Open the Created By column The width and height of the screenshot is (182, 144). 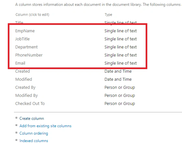[25, 87]
